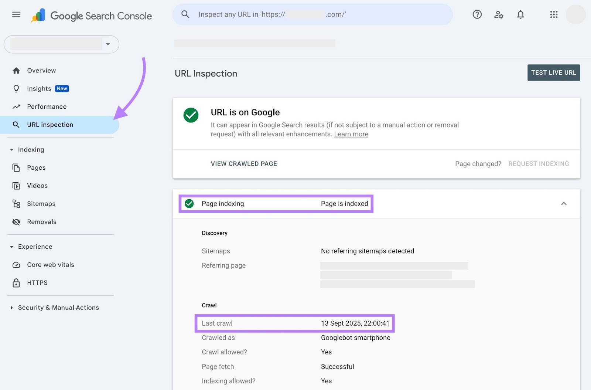Click the Removals eye icon
Viewport: 591px width, 390px height.
coord(16,222)
